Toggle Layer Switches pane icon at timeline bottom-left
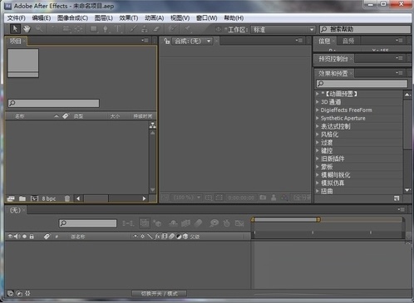This screenshot has height=303, width=414. pos(10,293)
